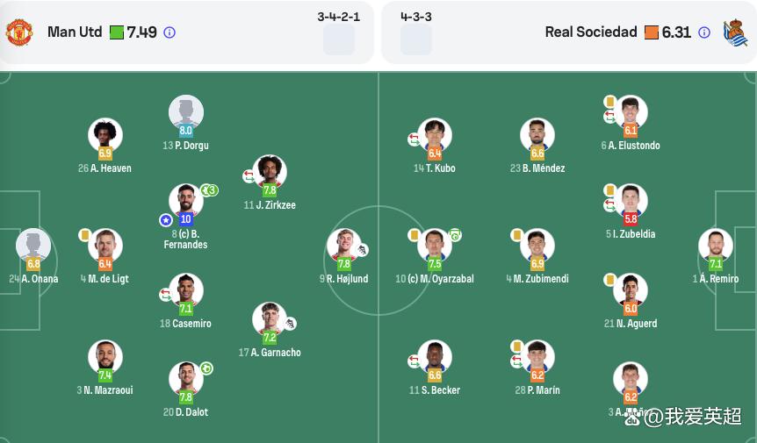Click the substitution arrows beside T. Kubo
Viewport: 757px width, 443px height.
[414, 139]
